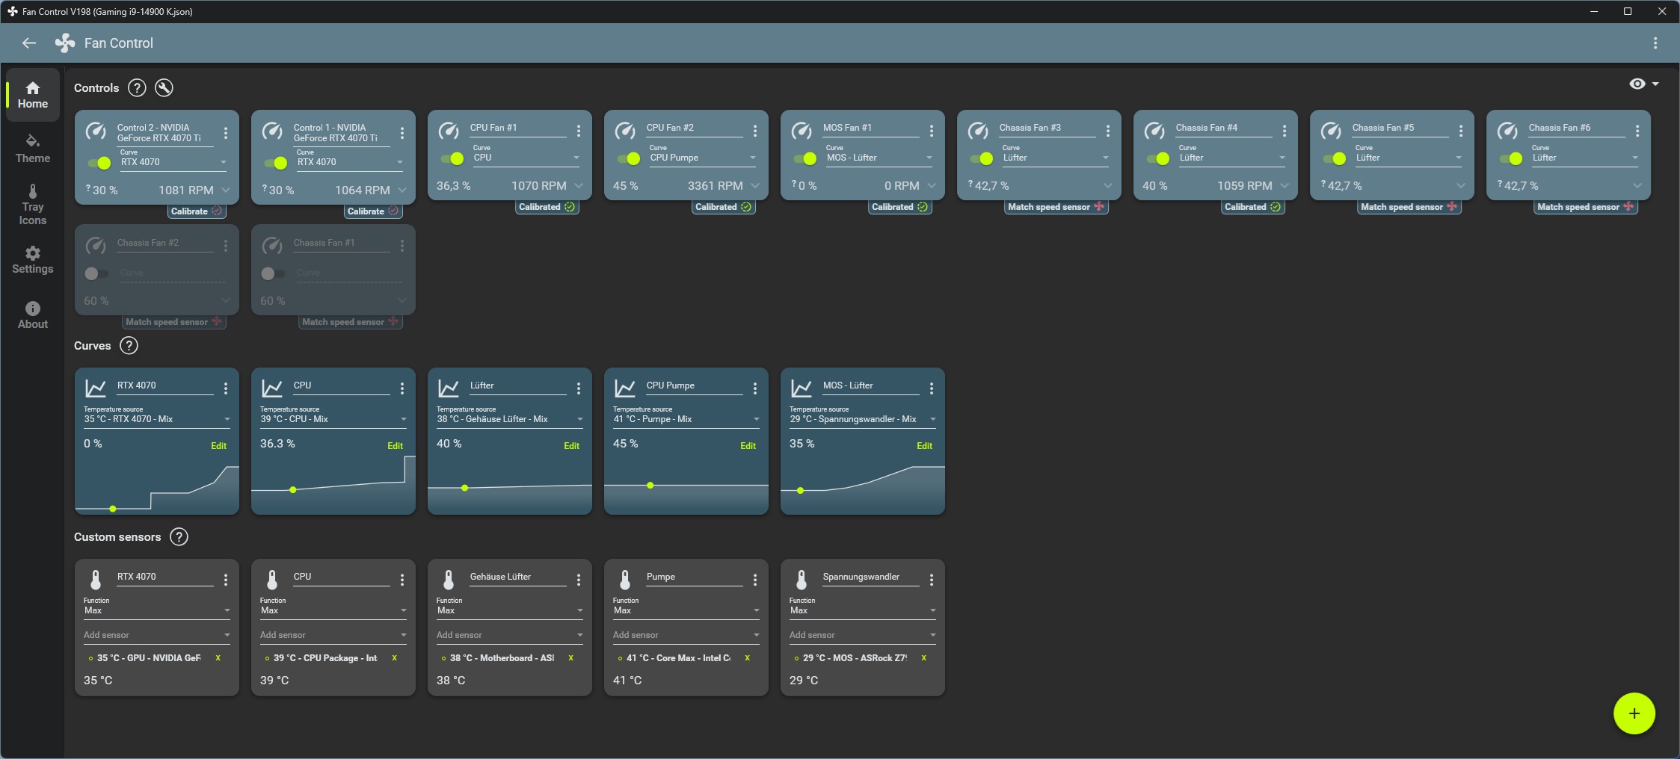1680x759 pixels.
Task: Turn off MOS Fan #1 switch
Action: [x=804, y=158]
